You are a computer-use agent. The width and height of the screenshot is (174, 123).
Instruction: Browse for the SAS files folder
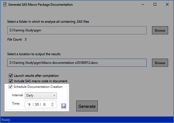pyautogui.click(x=160, y=30)
